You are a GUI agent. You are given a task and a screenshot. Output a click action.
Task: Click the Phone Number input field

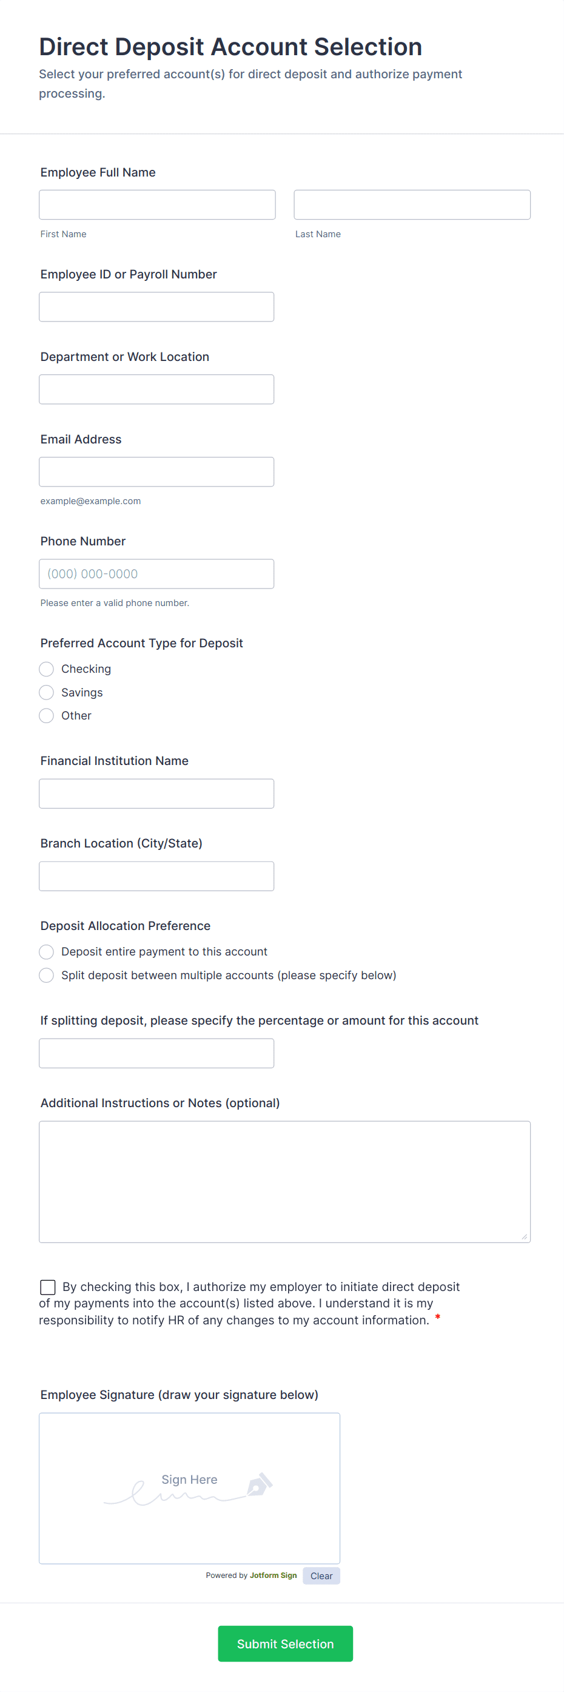[156, 573]
